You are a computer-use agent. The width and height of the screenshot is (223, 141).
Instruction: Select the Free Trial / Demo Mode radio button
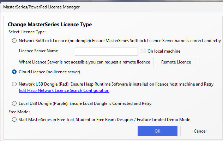14,120
